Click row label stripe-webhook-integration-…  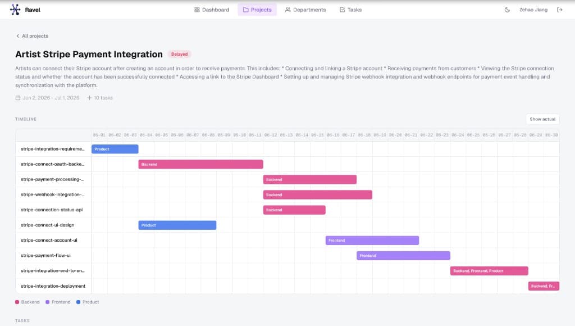(52, 194)
